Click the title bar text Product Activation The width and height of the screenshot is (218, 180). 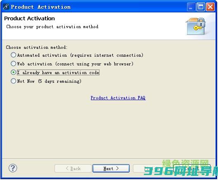pyautogui.click(x=41, y=7)
